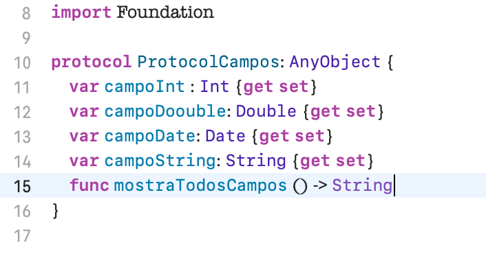Click campoDate variable name
The height and width of the screenshot is (254, 486).
click(149, 137)
